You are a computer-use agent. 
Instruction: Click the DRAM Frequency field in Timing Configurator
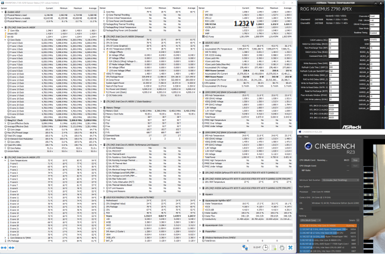pyautogui.click(x=374, y=25)
